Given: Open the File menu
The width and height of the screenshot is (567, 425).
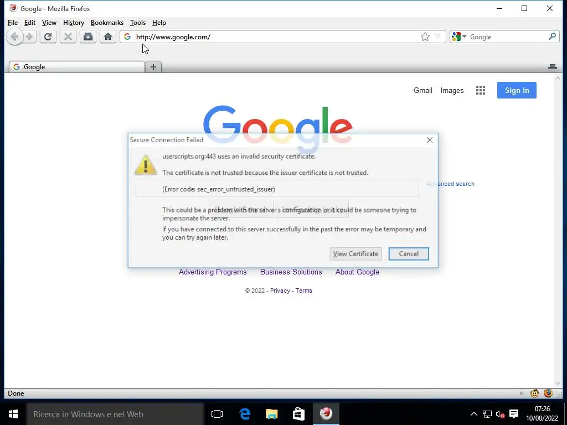Looking at the screenshot, I should 13,23.
